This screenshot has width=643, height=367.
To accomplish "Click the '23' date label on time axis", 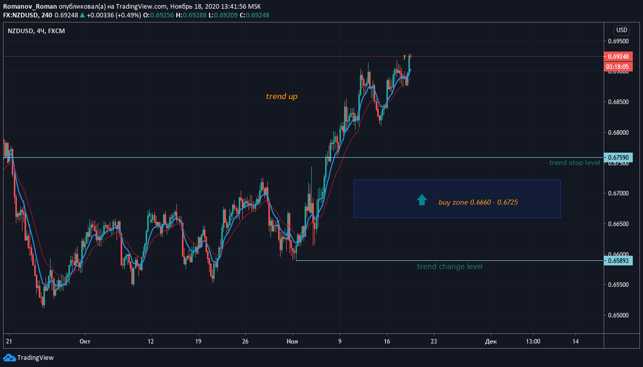I will (434, 341).
